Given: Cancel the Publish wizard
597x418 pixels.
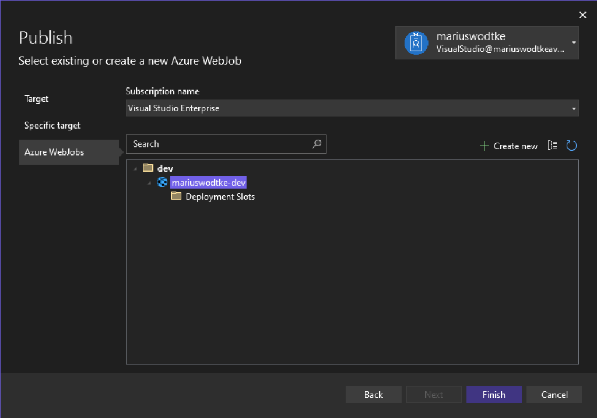Looking at the screenshot, I should (x=554, y=394).
